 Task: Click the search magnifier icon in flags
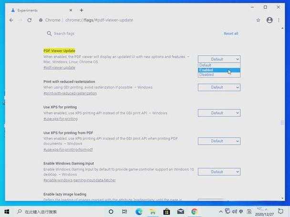pos(49,33)
